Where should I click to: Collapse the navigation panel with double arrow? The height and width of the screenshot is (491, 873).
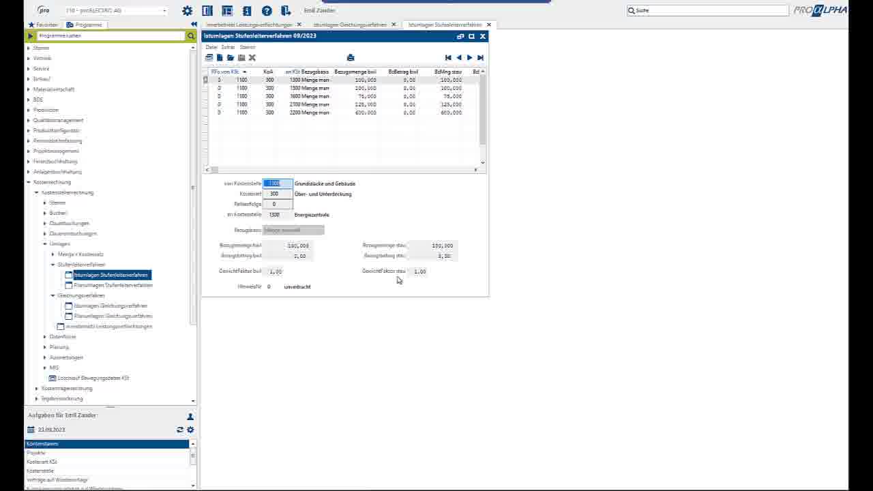click(194, 25)
